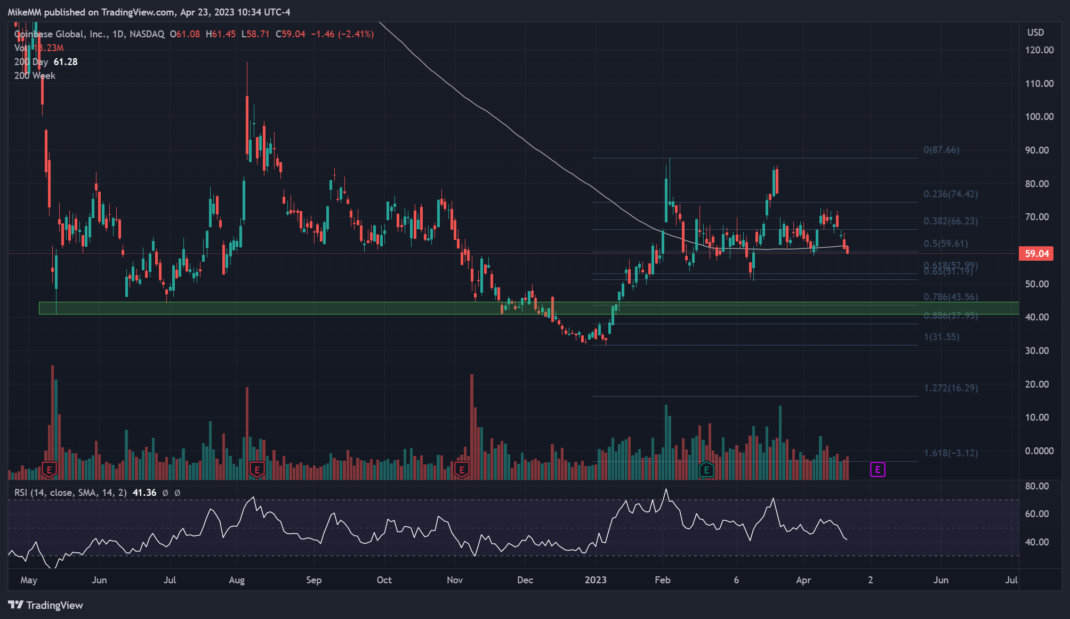1070x619 pixels.
Task: Click the 2023 label on the time axis
Action: coord(596,580)
